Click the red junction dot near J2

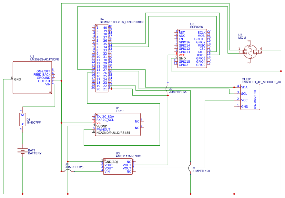click(x=168, y=95)
